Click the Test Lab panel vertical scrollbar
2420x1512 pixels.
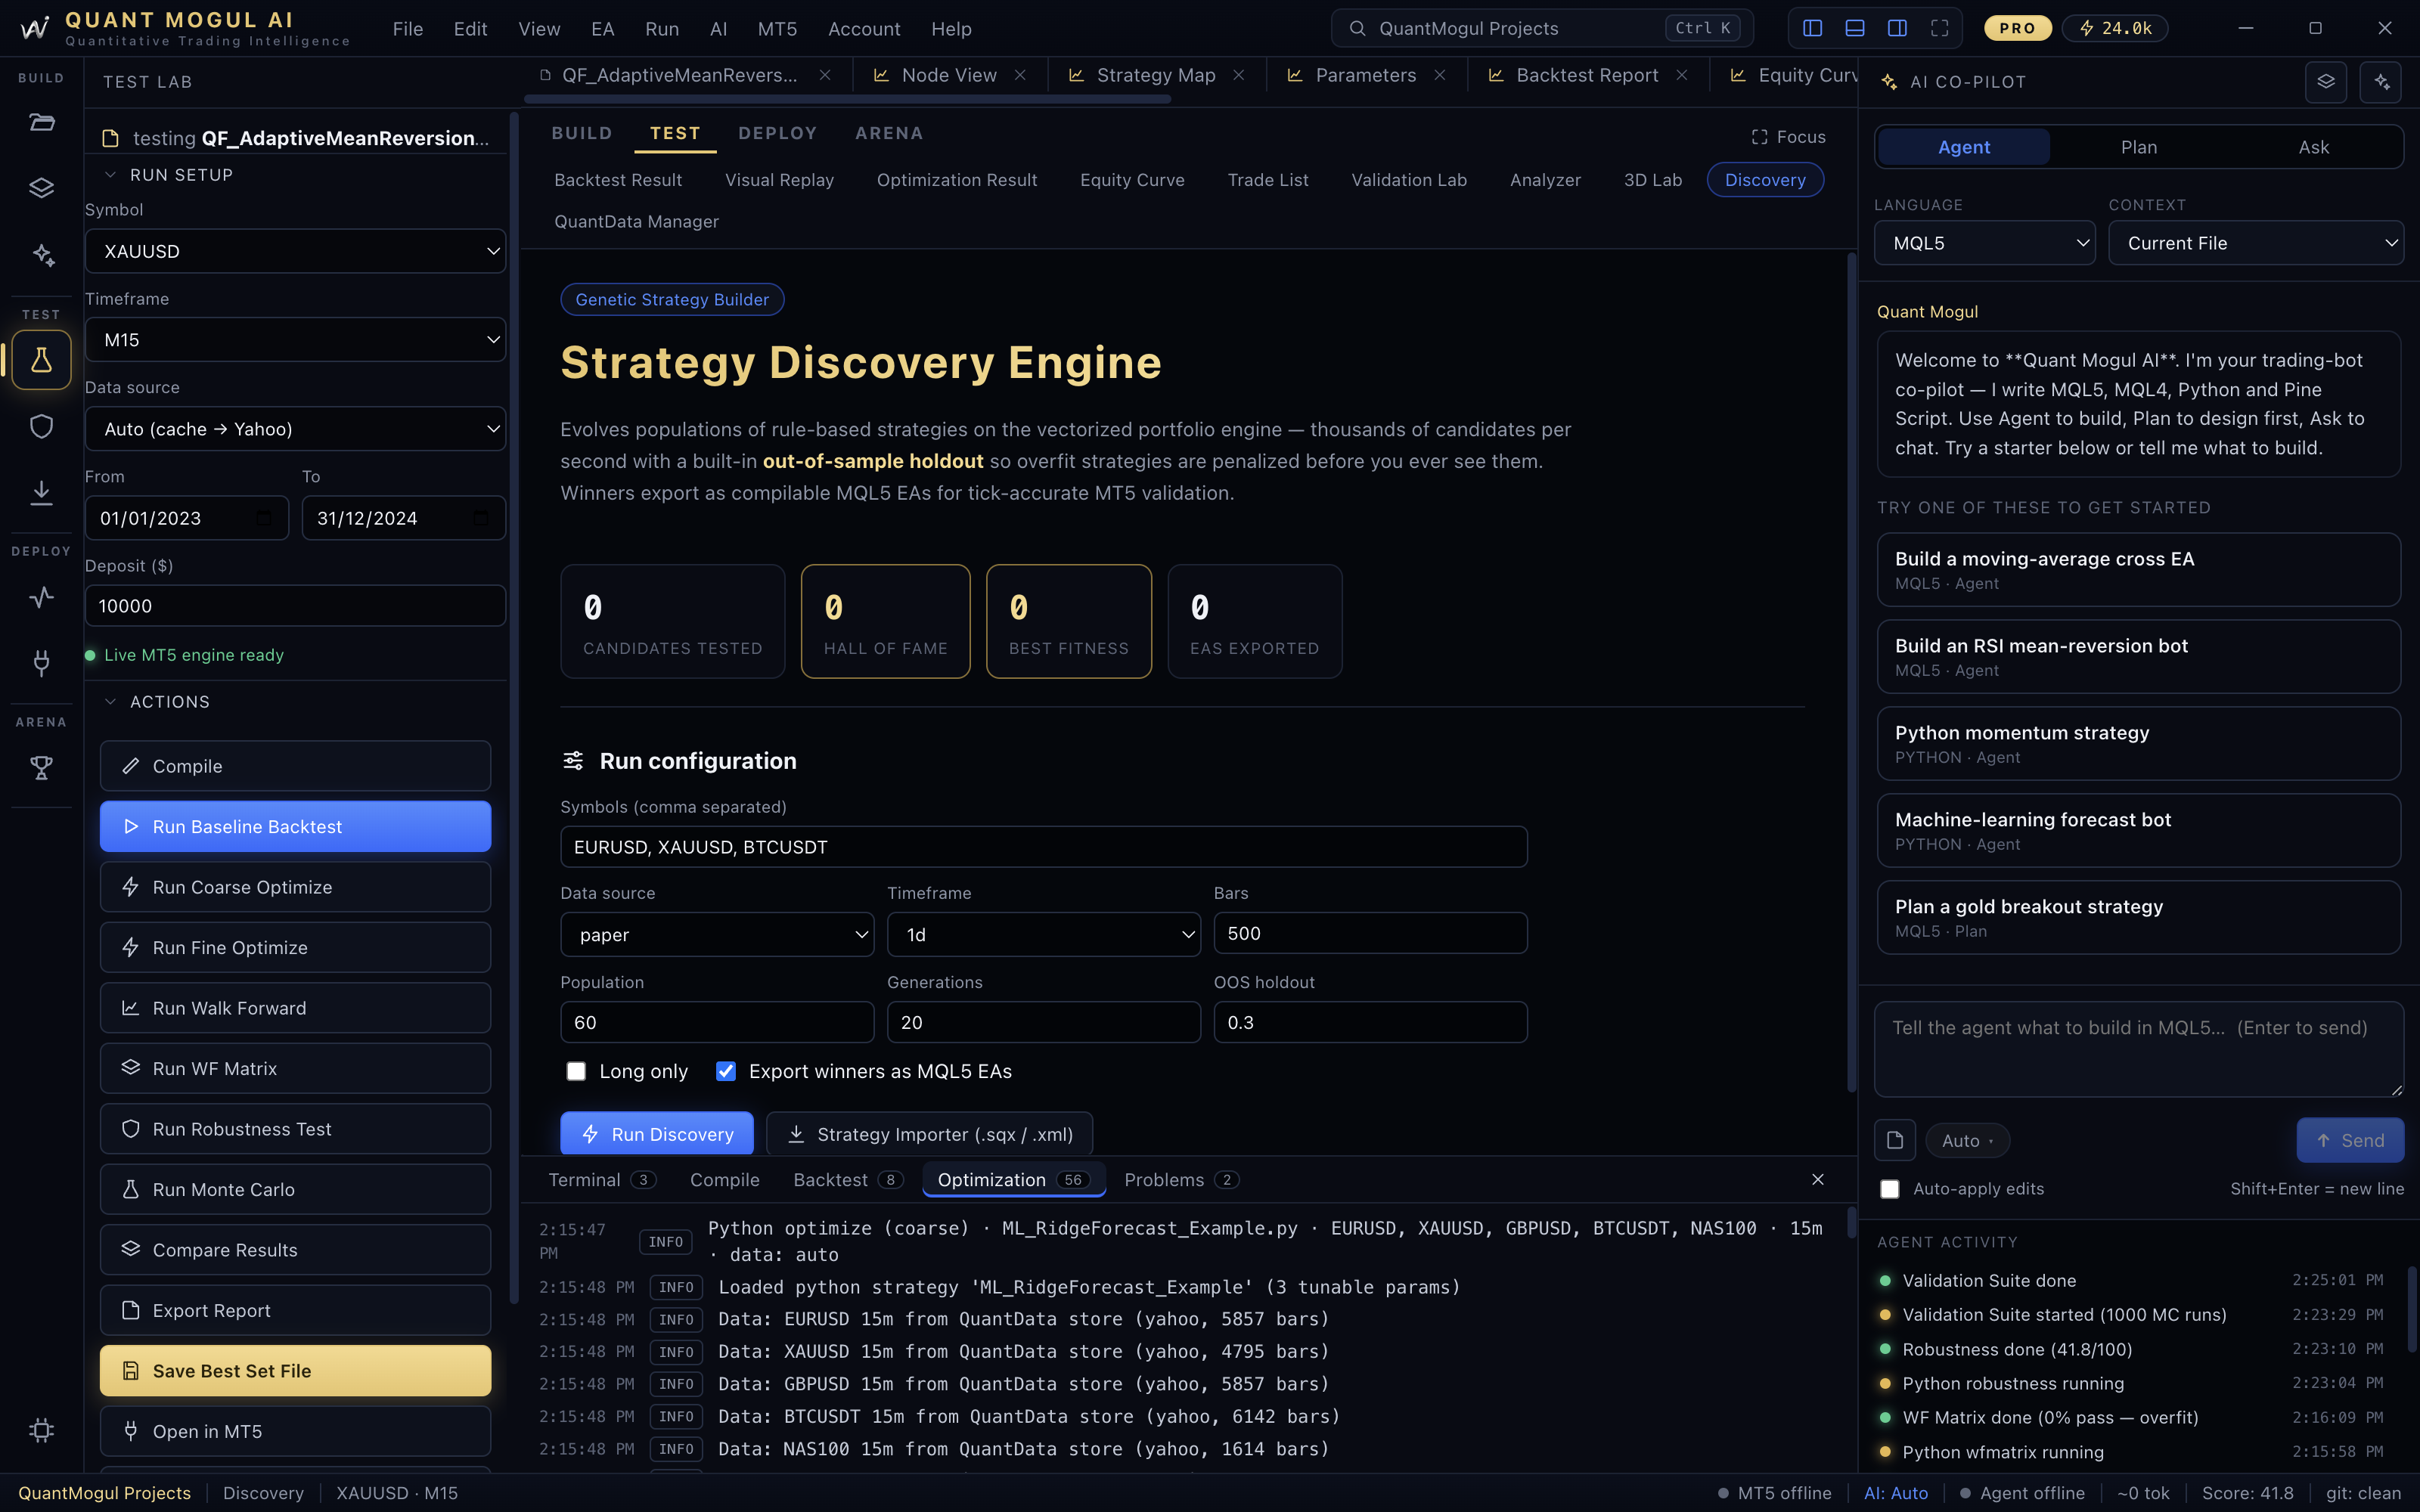point(514,708)
